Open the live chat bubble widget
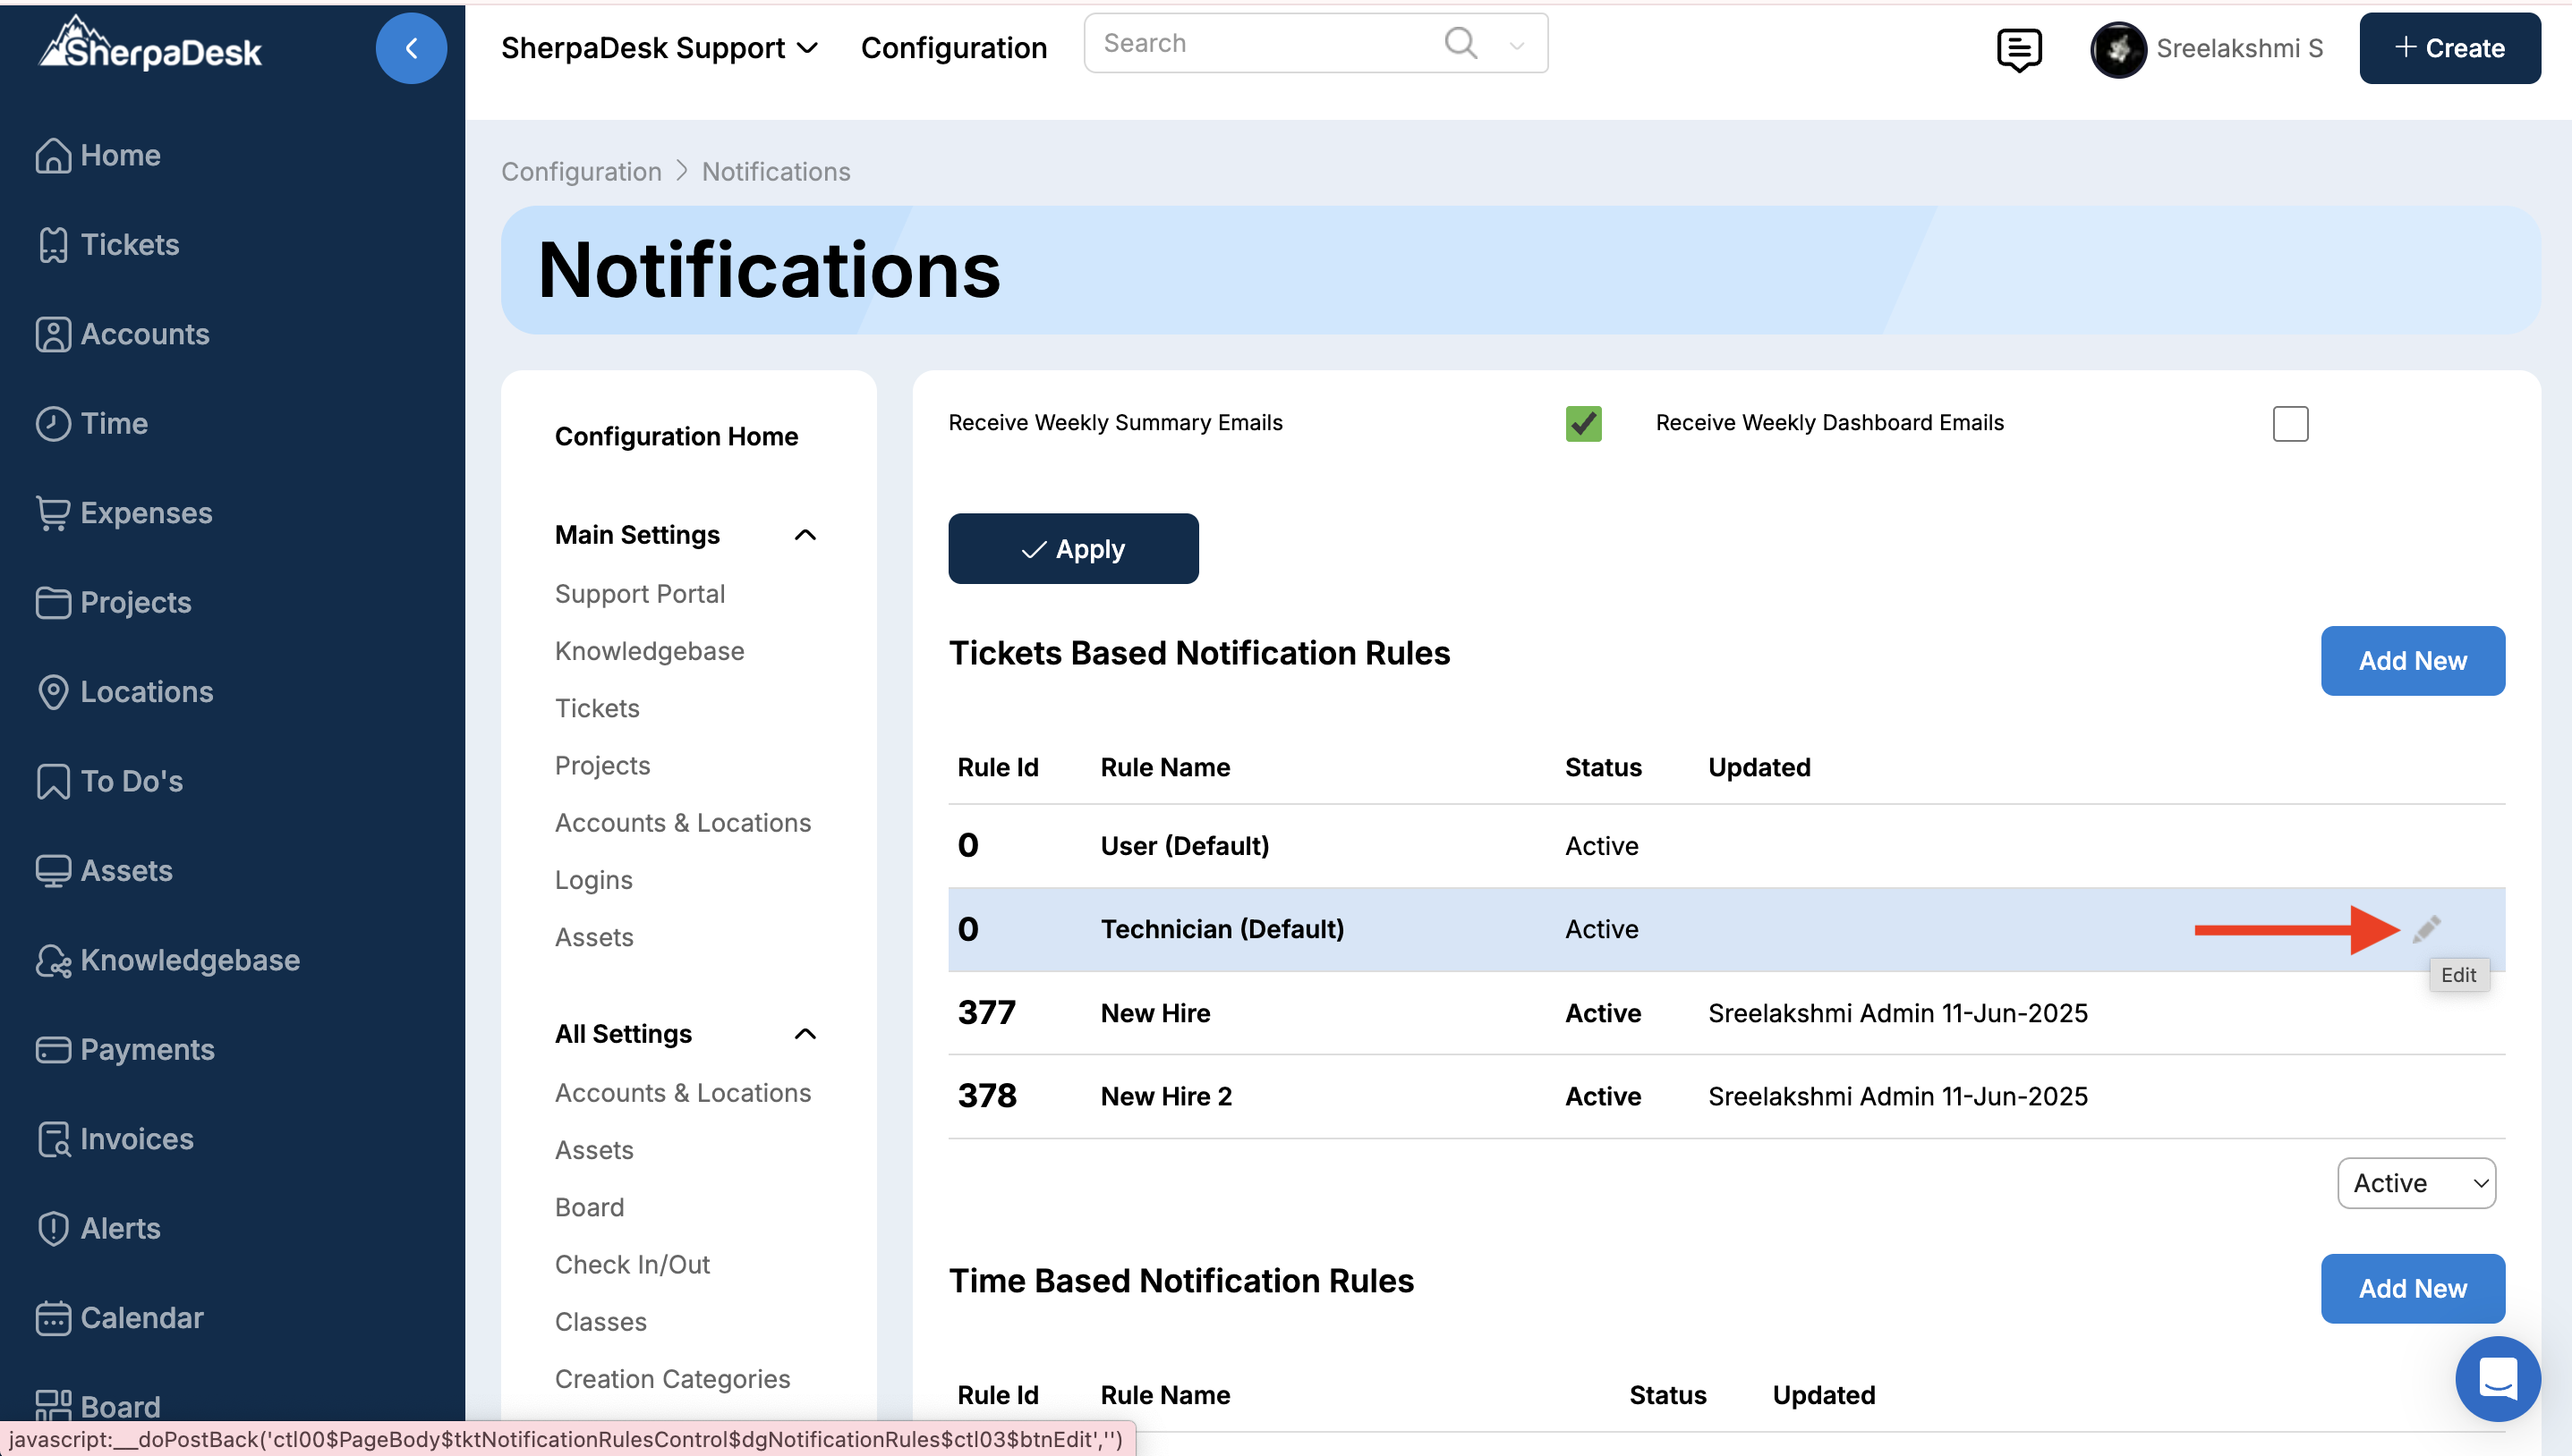 coord(2497,1379)
